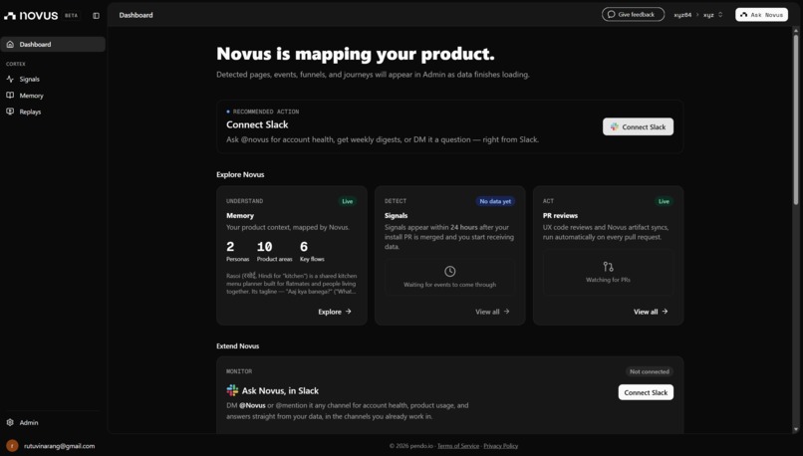Screen dimensions: 803x456
Task: Open the Dashboard sidebar item
Action: point(53,45)
